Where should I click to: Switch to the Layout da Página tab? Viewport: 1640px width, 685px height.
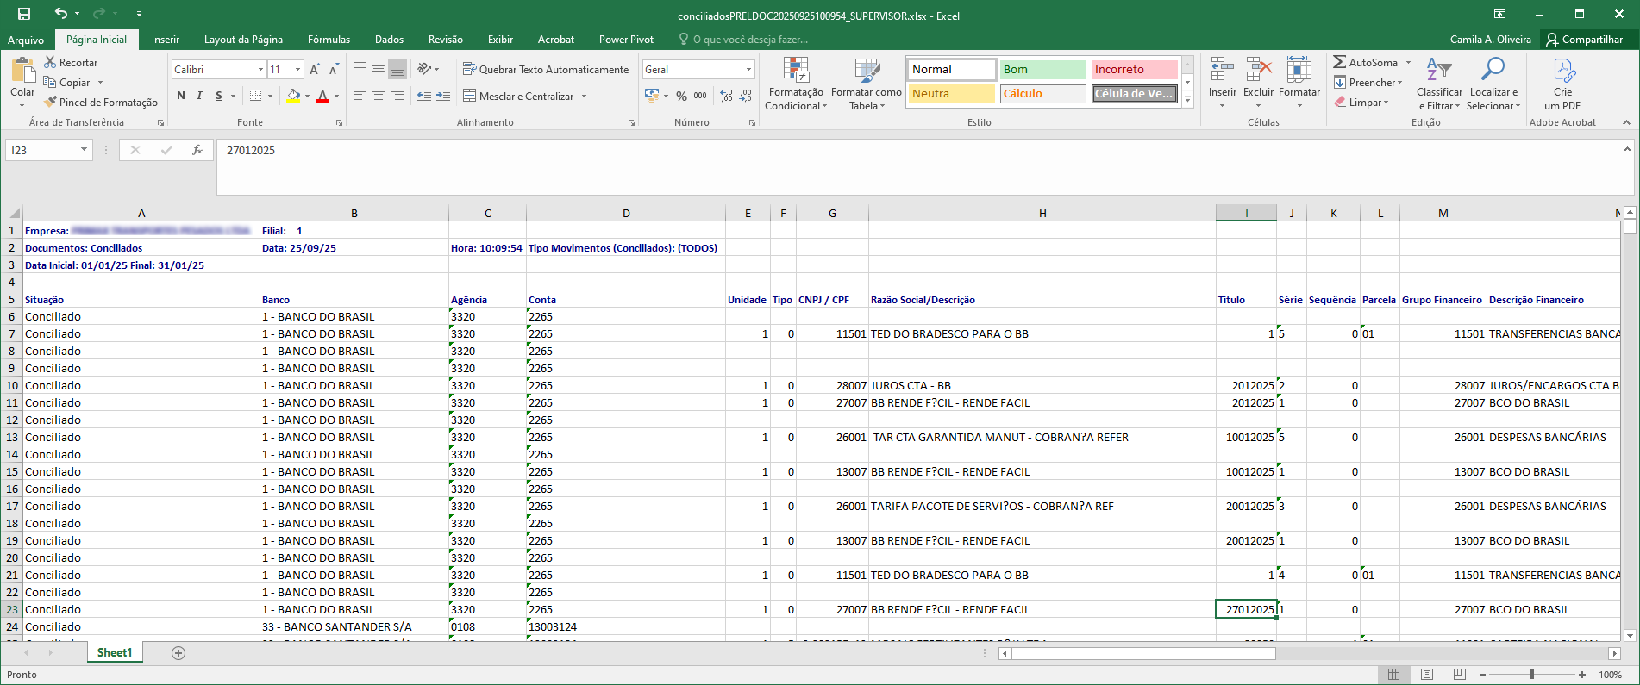(243, 40)
